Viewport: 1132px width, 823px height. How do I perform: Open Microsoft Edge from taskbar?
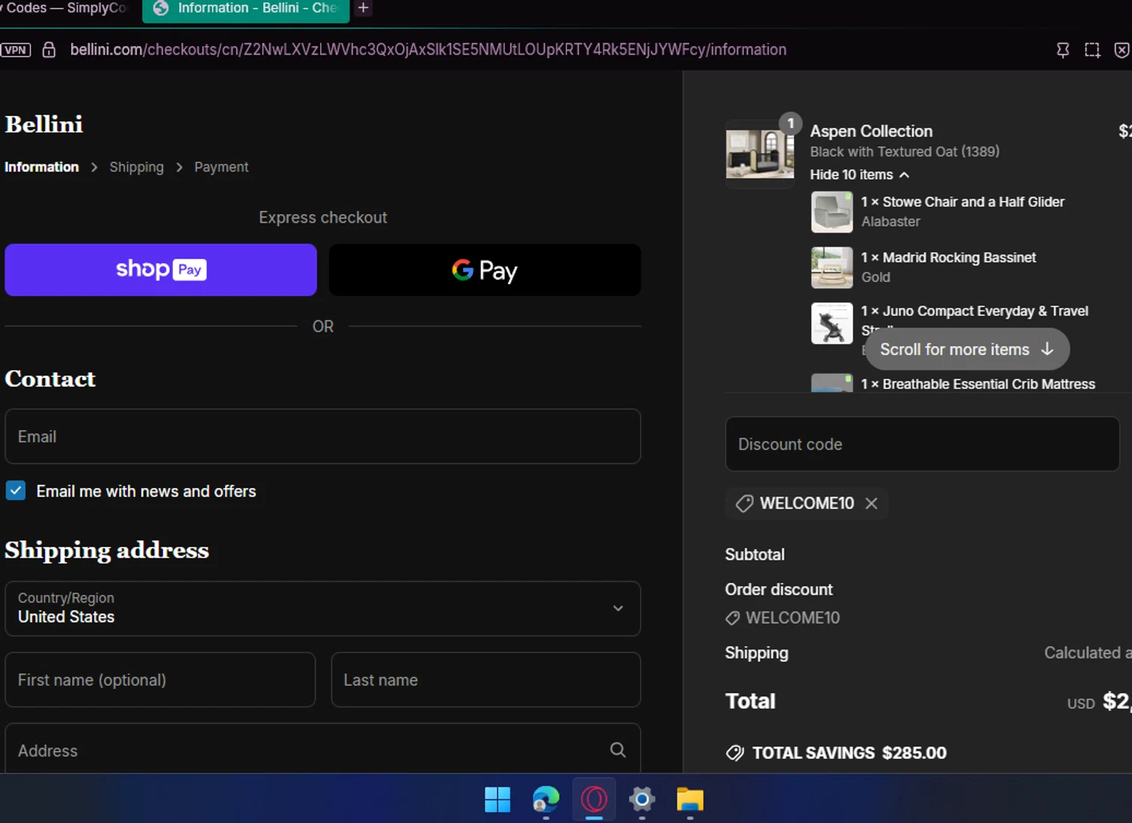pos(546,800)
